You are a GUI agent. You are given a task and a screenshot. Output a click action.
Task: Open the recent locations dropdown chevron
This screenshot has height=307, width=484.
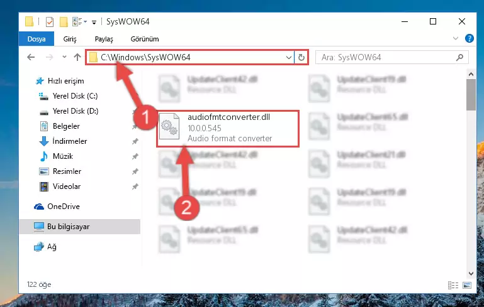click(x=64, y=57)
